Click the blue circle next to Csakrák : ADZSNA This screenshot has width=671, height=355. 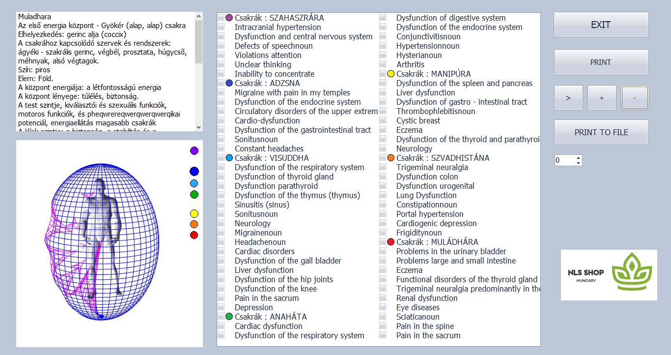click(229, 83)
